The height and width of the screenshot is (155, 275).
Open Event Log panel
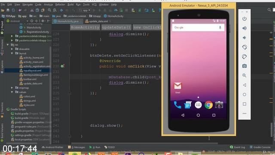click(x=237, y=147)
